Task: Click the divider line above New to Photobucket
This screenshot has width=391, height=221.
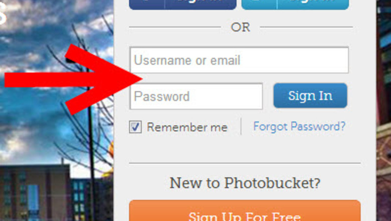Action: (245, 163)
